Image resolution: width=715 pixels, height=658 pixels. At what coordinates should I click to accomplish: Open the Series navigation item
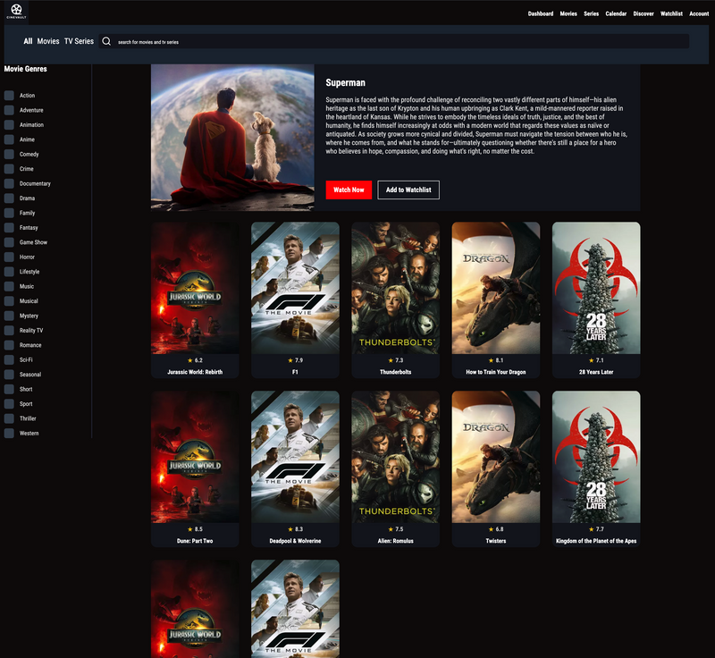[591, 13]
